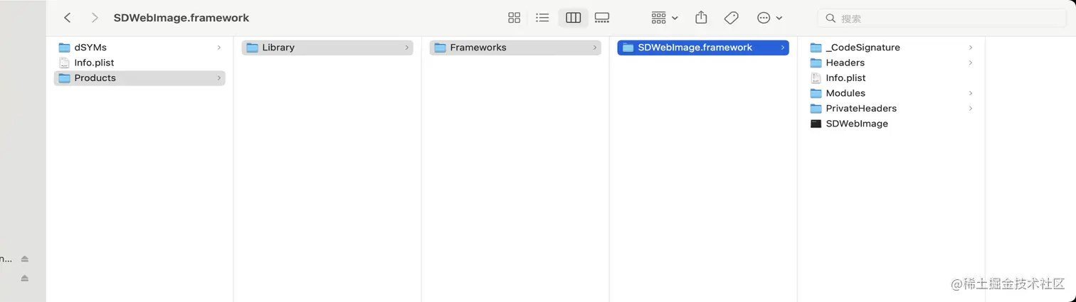1076x302 pixels.
Task: Expand Headers using its chevron
Action: (970, 63)
